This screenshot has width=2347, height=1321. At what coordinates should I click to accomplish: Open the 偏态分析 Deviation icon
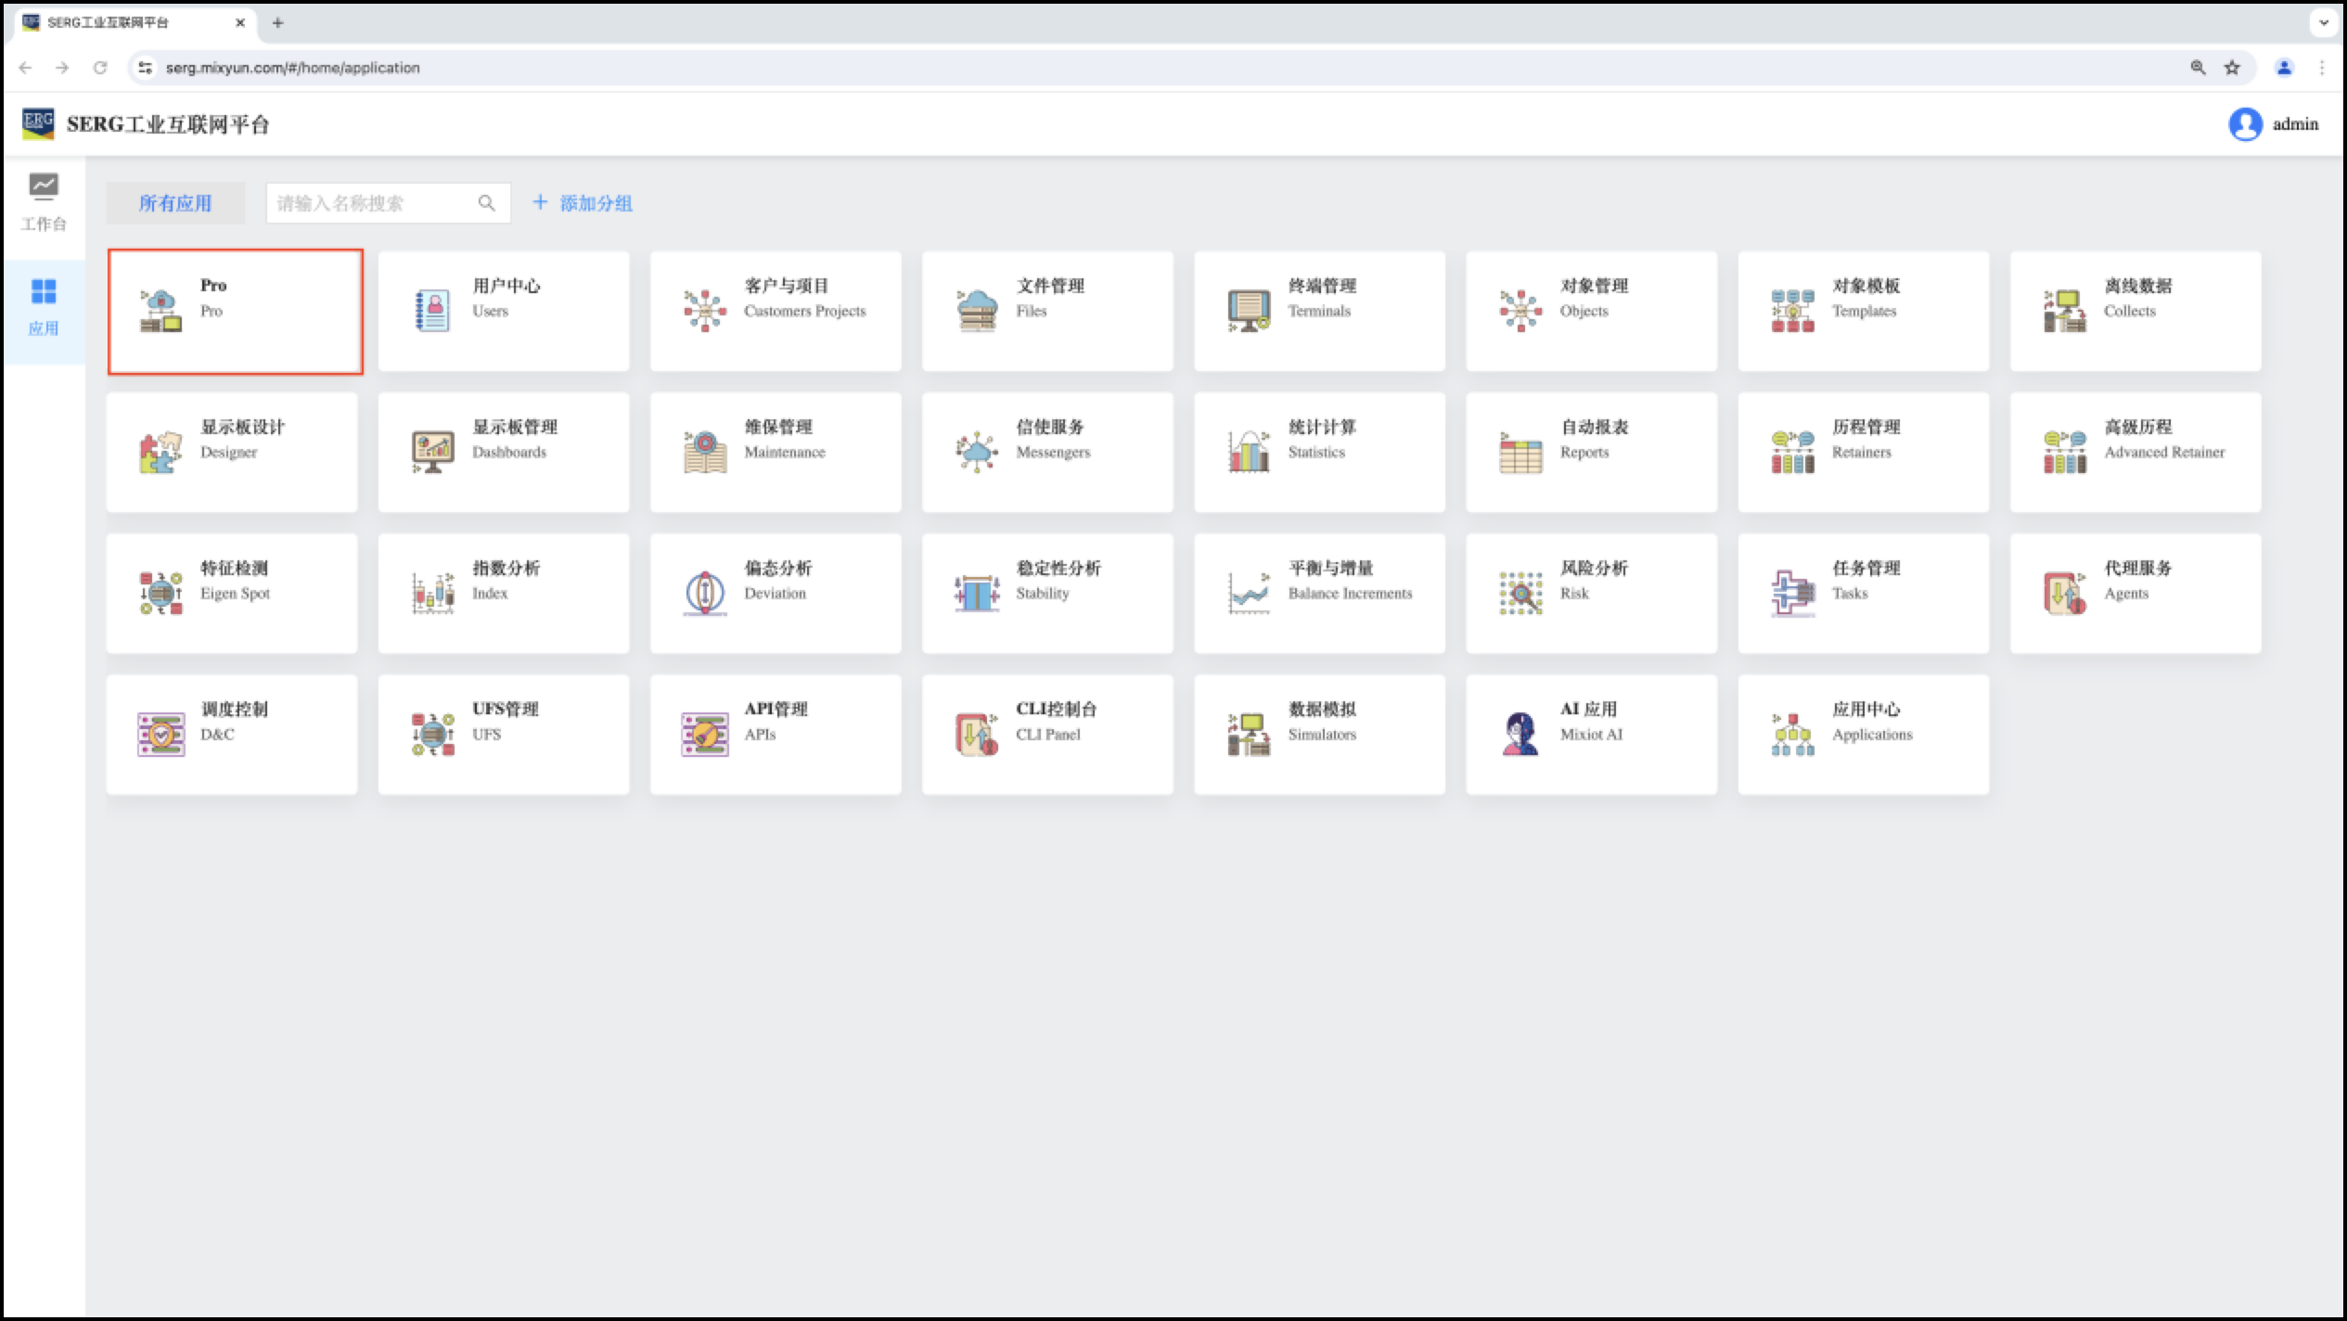tap(704, 593)
